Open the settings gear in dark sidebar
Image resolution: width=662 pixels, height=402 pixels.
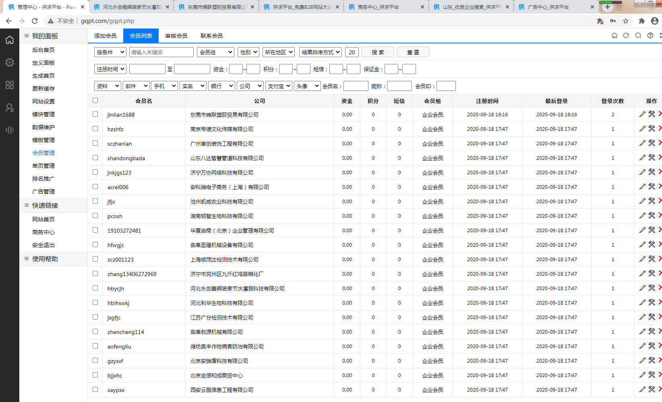tap(10, 62)
